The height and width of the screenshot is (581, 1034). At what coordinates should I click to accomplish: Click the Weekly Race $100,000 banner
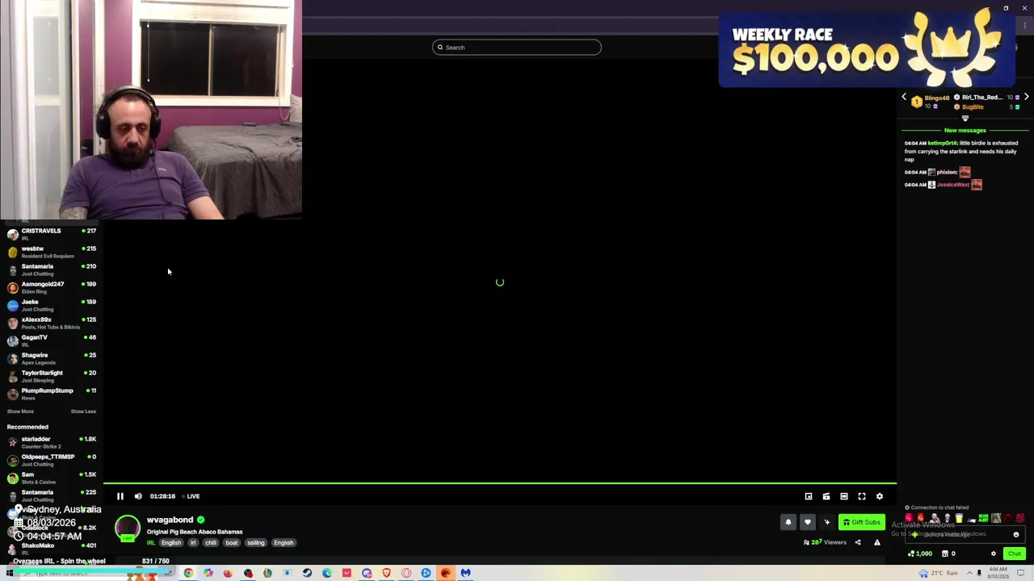coord(866,49)
